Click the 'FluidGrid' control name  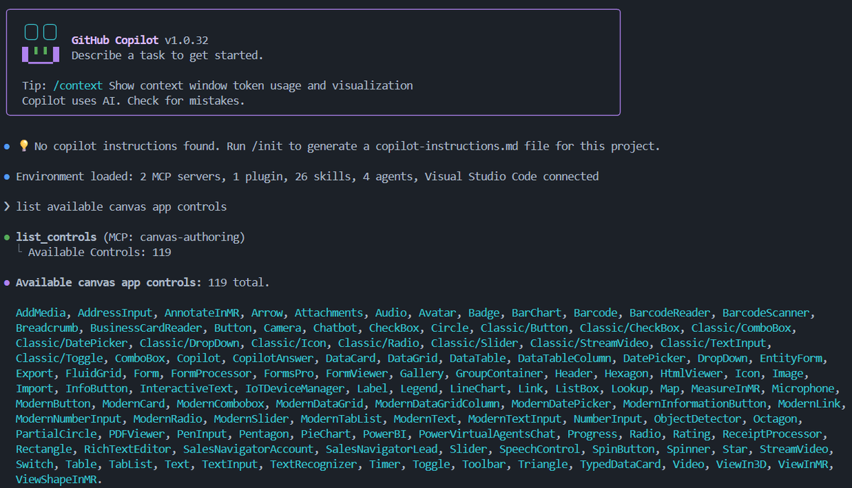click(93, 374)
